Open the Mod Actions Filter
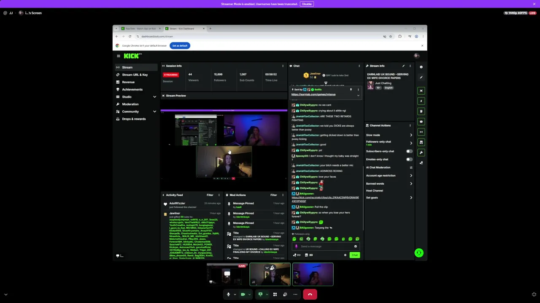This screenshot has width=540, height=303. (x=273, y=195)
